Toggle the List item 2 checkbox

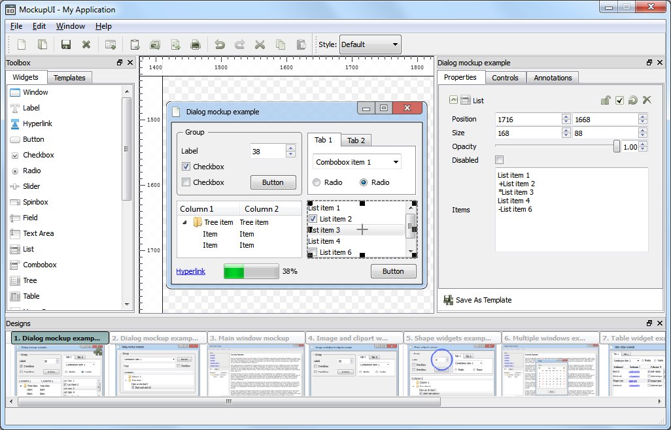(x=313, y=219)
